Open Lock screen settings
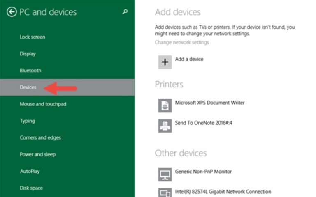 coord(33,37)
